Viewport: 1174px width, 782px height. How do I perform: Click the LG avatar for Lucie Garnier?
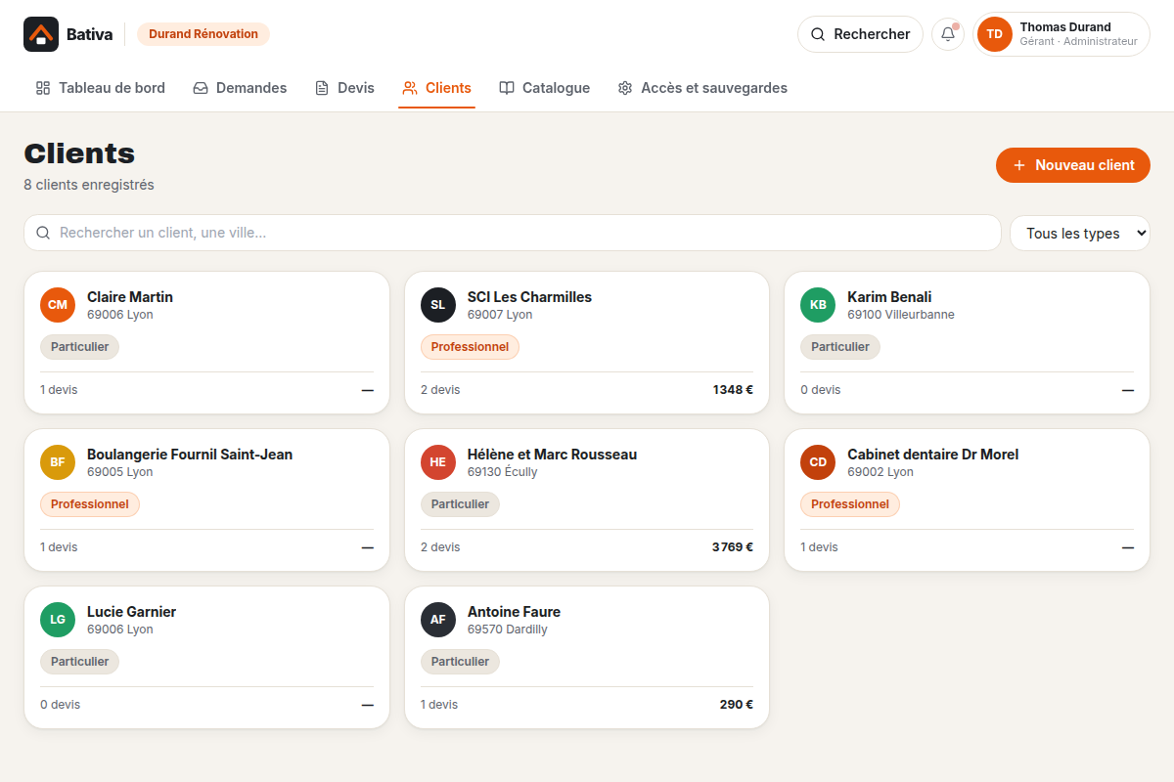[x=58, y=620]
